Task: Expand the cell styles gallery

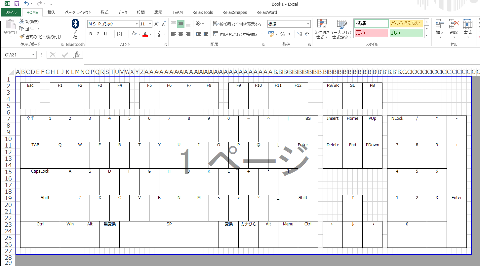Action: [426, 35]
